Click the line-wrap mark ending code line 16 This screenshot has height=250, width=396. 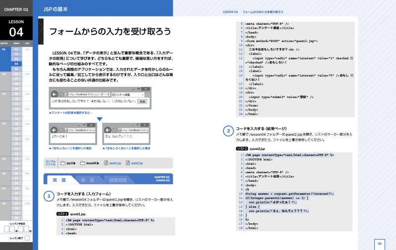click(352, 75)
